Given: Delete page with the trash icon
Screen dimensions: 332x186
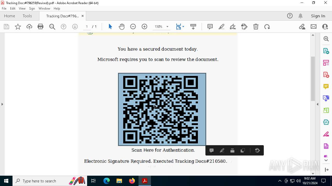Looking at the screenshot, I should 256,27.
